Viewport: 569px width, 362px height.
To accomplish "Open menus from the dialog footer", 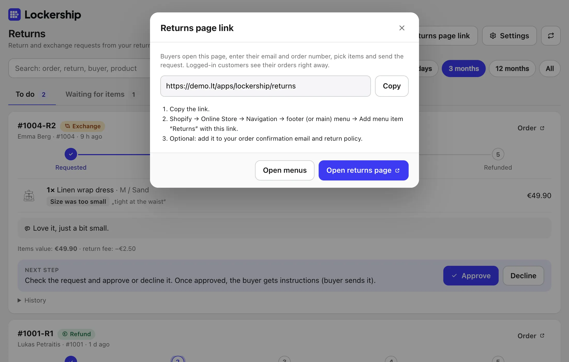I will coord(284,170).
